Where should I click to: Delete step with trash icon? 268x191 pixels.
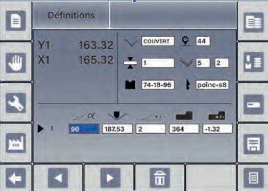[160, 178]
